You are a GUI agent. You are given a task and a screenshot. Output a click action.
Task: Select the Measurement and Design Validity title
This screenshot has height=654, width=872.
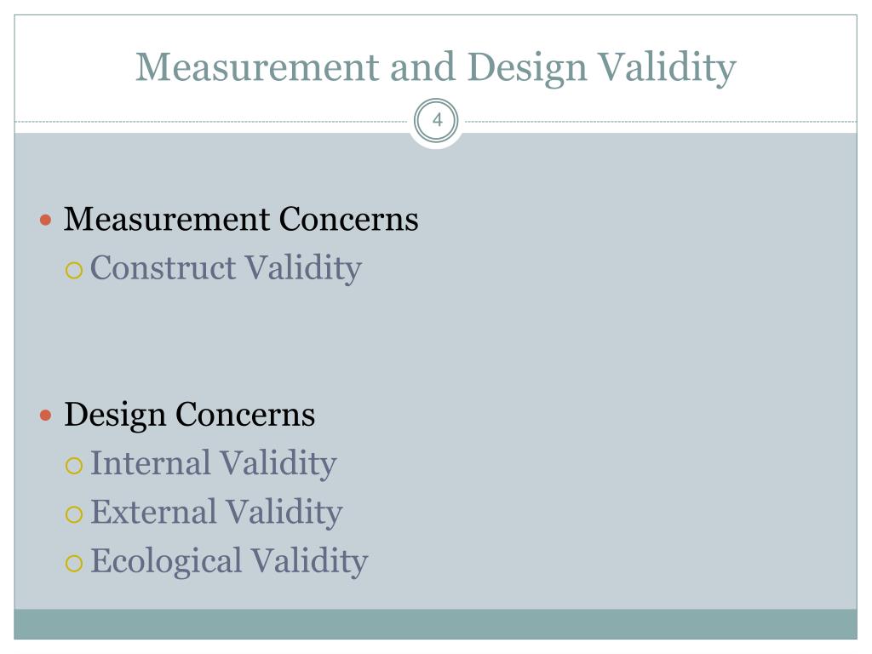pyautogui.click(x=436, y=68)
